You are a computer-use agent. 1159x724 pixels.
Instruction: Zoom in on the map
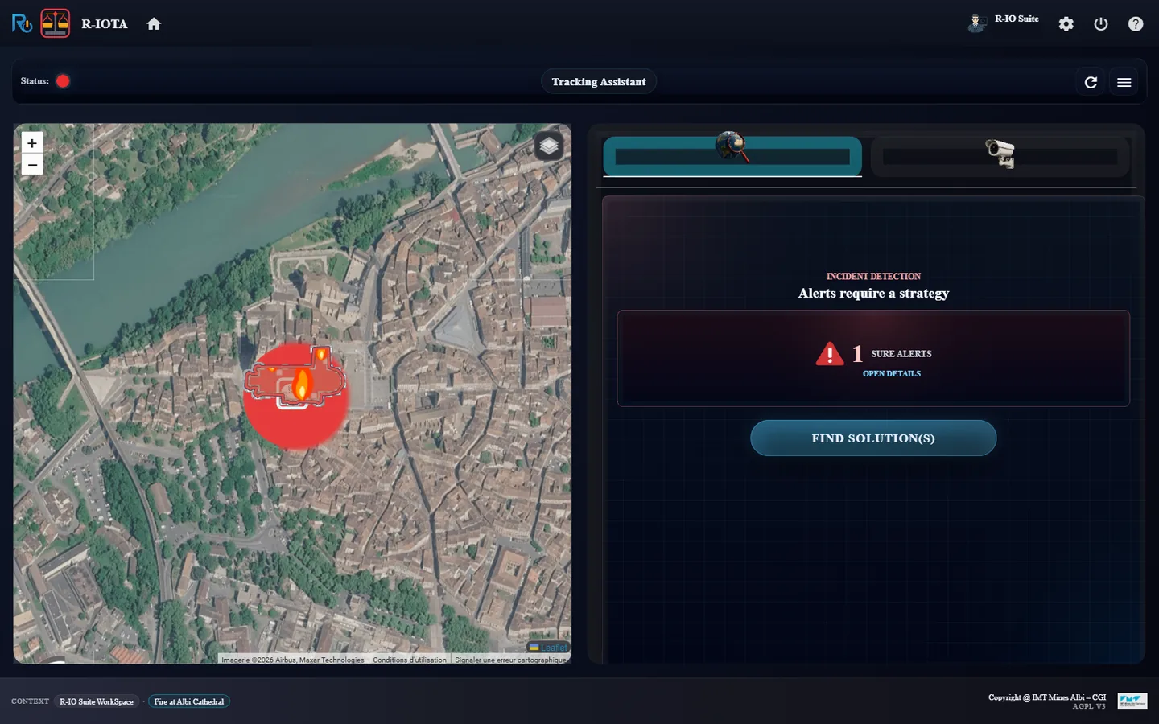[x=32, y=143]
